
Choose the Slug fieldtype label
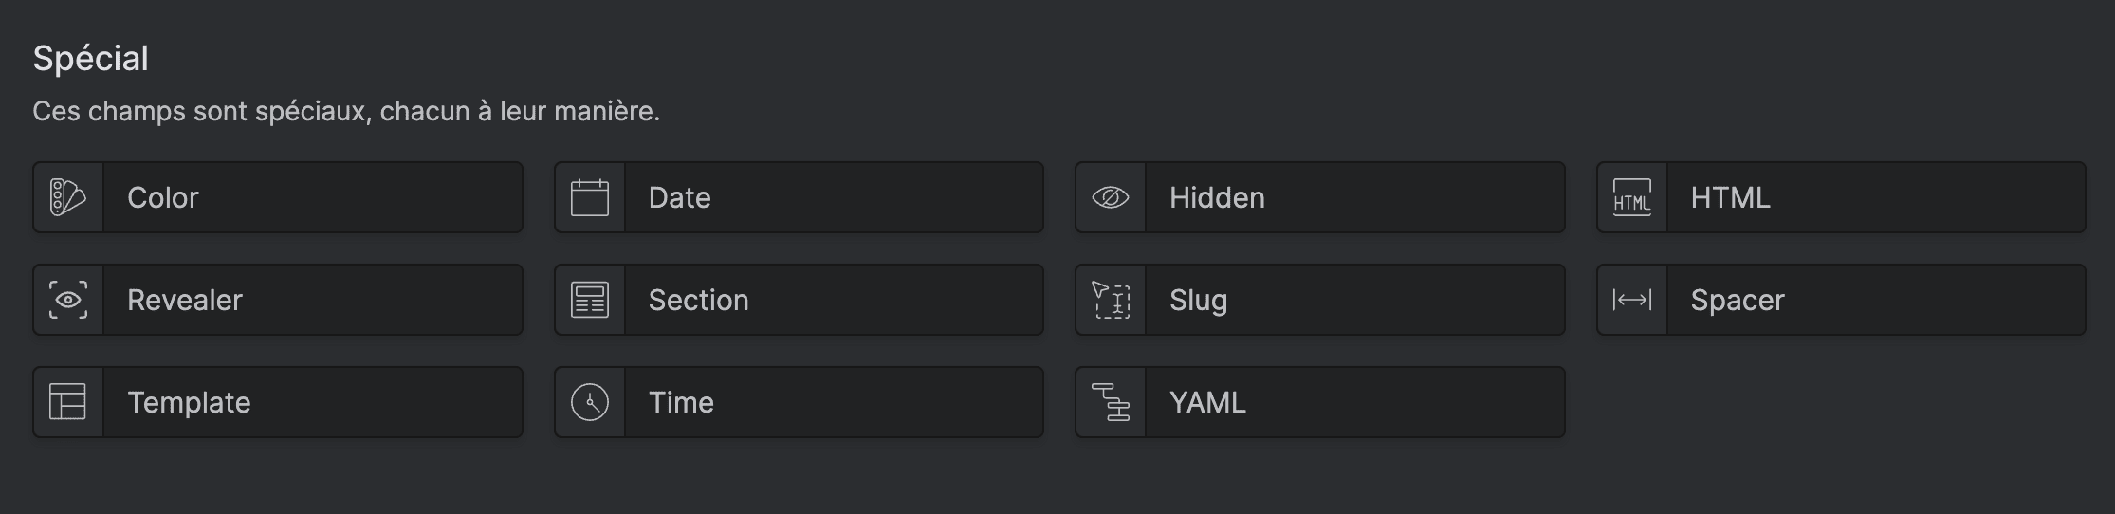1198,300
